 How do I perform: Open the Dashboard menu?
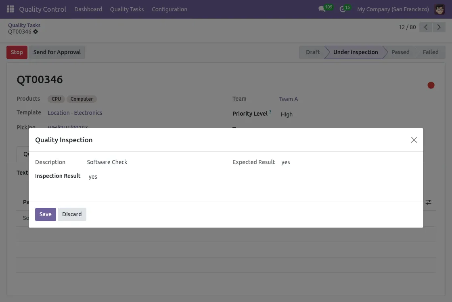tap(88, 9)
